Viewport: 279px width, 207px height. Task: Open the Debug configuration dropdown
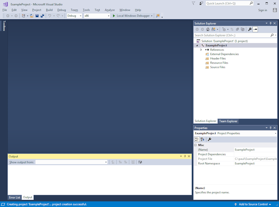80,16
